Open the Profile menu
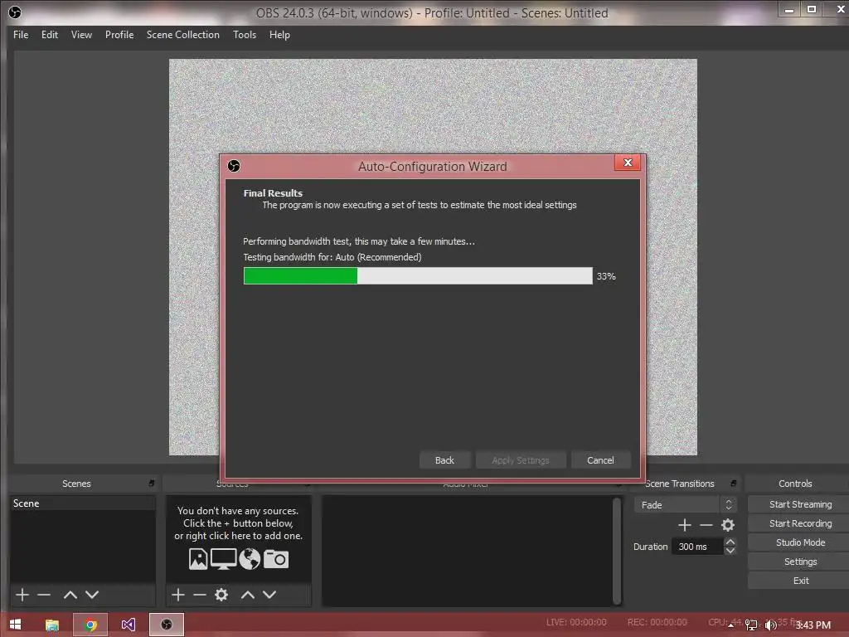This screenshot has width=849, height=637. pyautogui.click(x=119, y=35)
